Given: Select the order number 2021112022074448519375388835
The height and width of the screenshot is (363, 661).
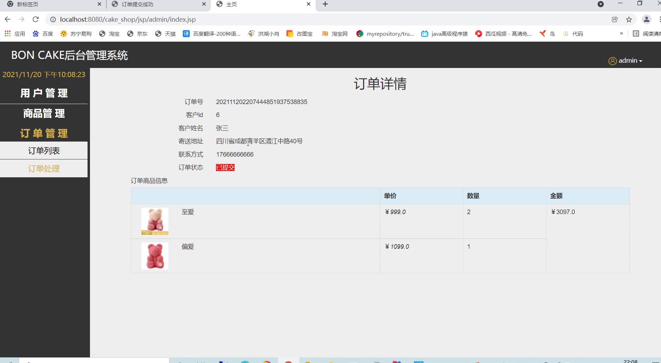Looking at the screenshot, I should click(x=262, y=102).
